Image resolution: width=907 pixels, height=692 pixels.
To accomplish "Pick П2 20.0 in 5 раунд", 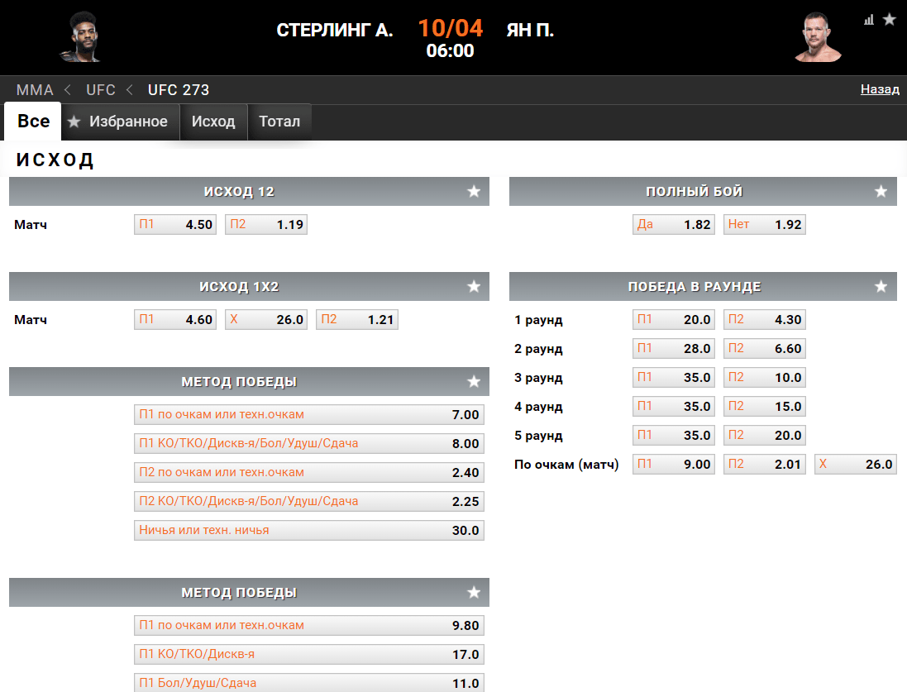I will click(765, 435).
